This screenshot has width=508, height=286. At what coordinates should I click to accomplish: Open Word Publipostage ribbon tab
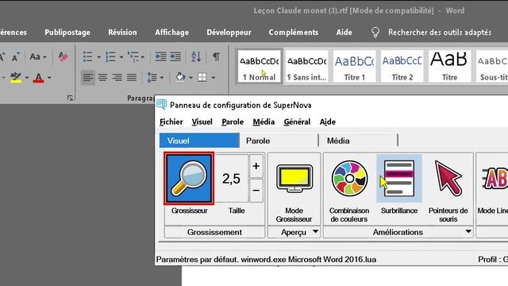(67, 33)
